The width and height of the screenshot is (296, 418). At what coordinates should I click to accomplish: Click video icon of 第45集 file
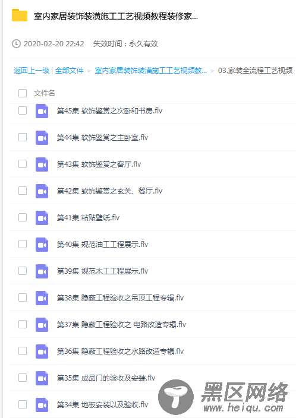[42, 111]
